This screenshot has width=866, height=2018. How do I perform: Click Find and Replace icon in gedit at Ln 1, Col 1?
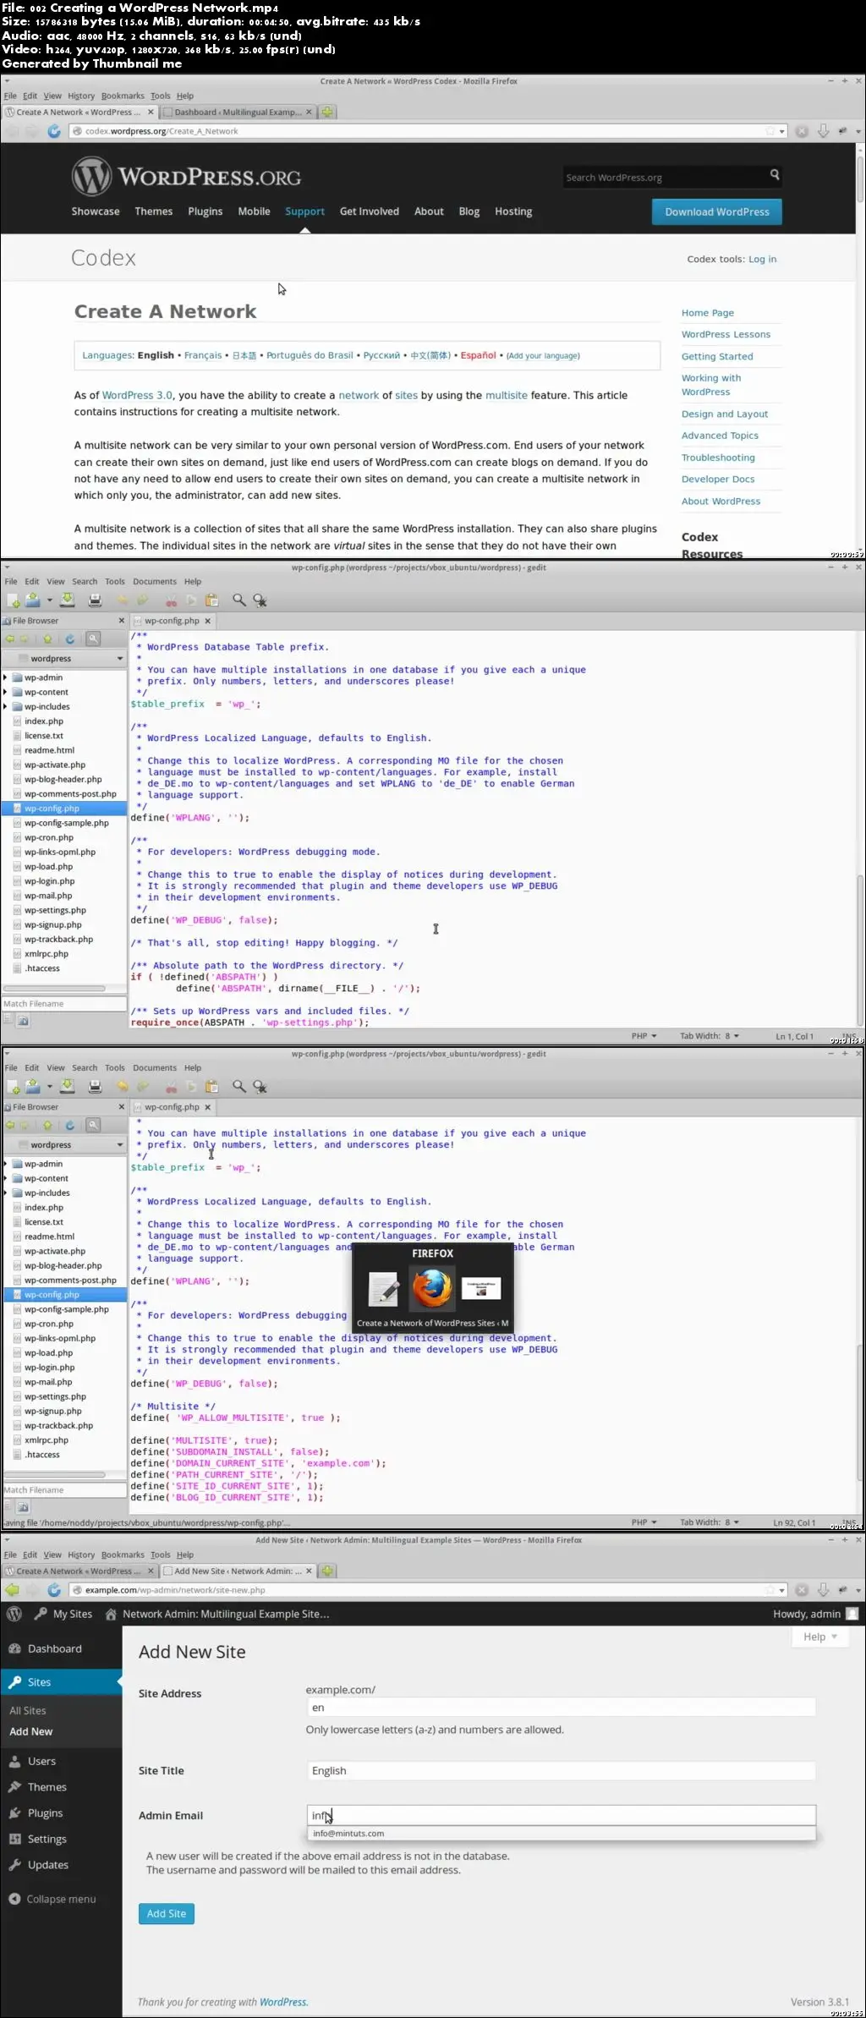pos(260,600)
